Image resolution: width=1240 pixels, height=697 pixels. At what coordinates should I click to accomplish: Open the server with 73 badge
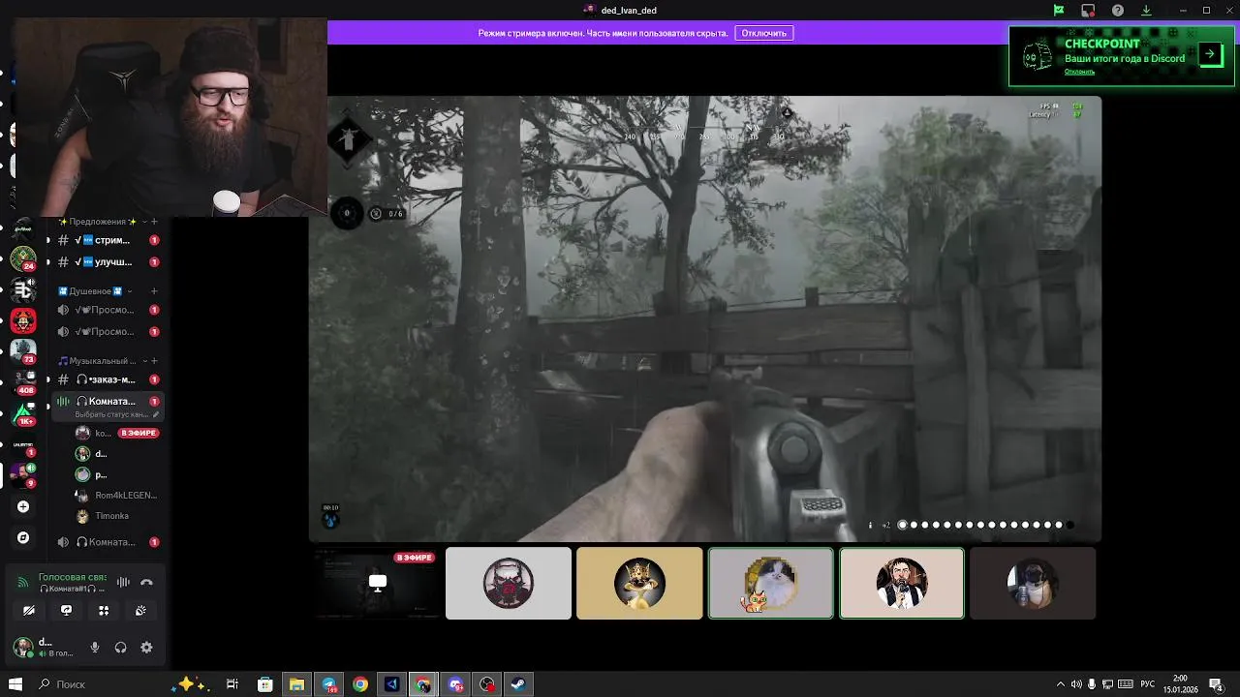click(22, 351)
